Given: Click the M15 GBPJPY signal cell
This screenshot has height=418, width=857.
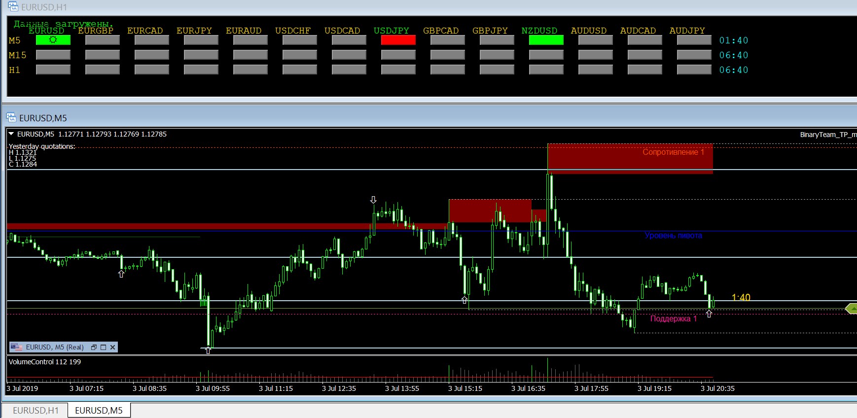Looking at the screenshot, I should pyautogui.click(x=497, y=55).
